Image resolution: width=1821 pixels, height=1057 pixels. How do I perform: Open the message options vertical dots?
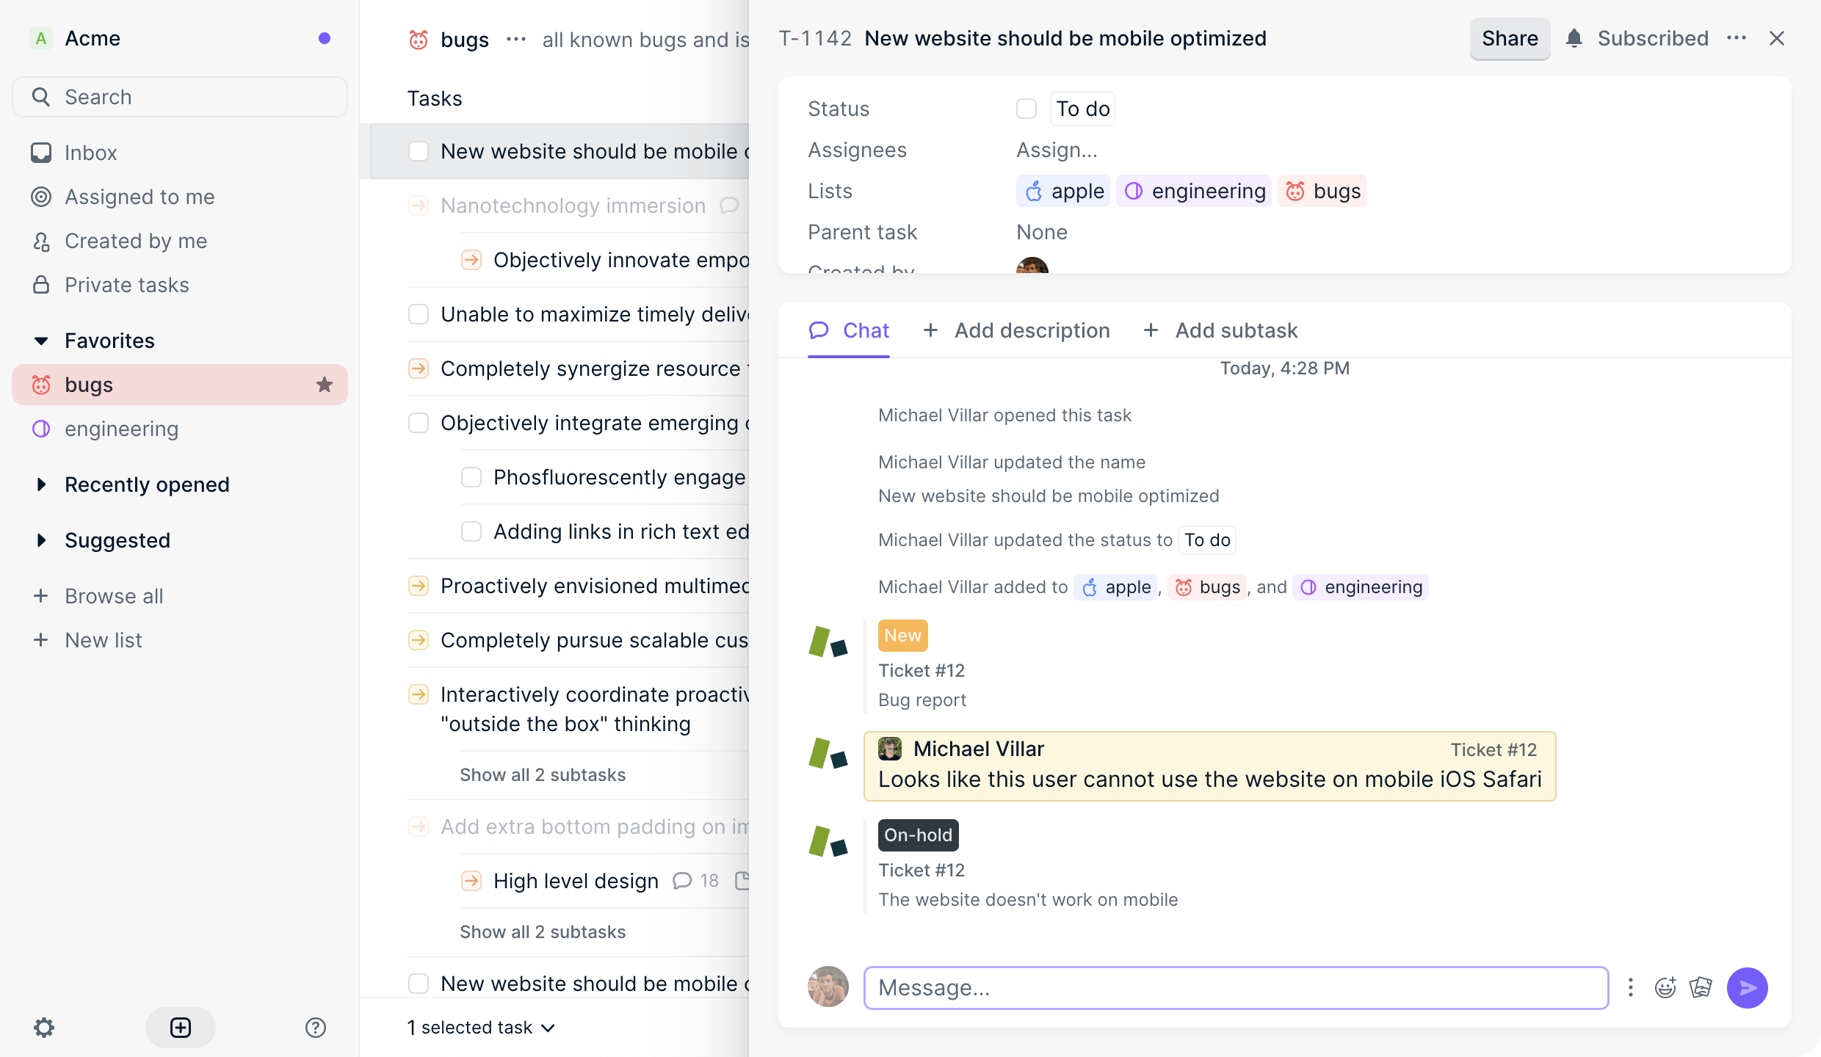click(x=1630, y=987)
